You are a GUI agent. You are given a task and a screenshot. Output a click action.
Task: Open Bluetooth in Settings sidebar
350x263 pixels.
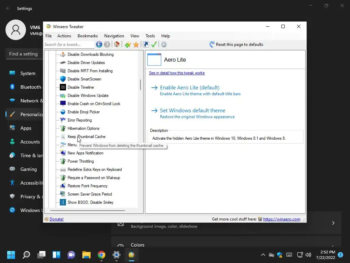(24, 87)
